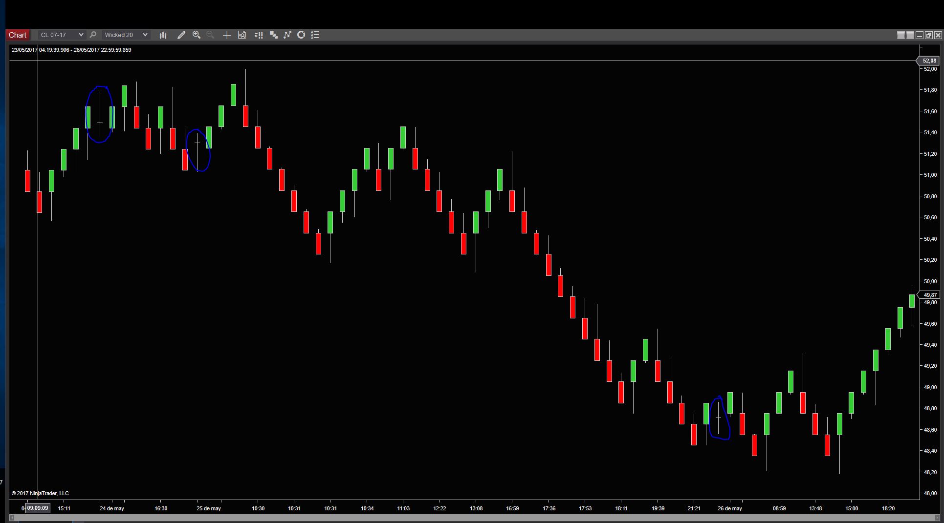
Task: Activate the zoom in magnifier
Action: (197, 35)
